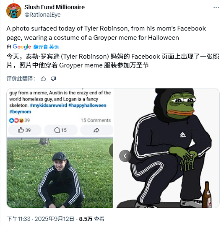Click the left arrow on image carousel
Viewport: 224px width, 225px height.
(x=125, y=156)
